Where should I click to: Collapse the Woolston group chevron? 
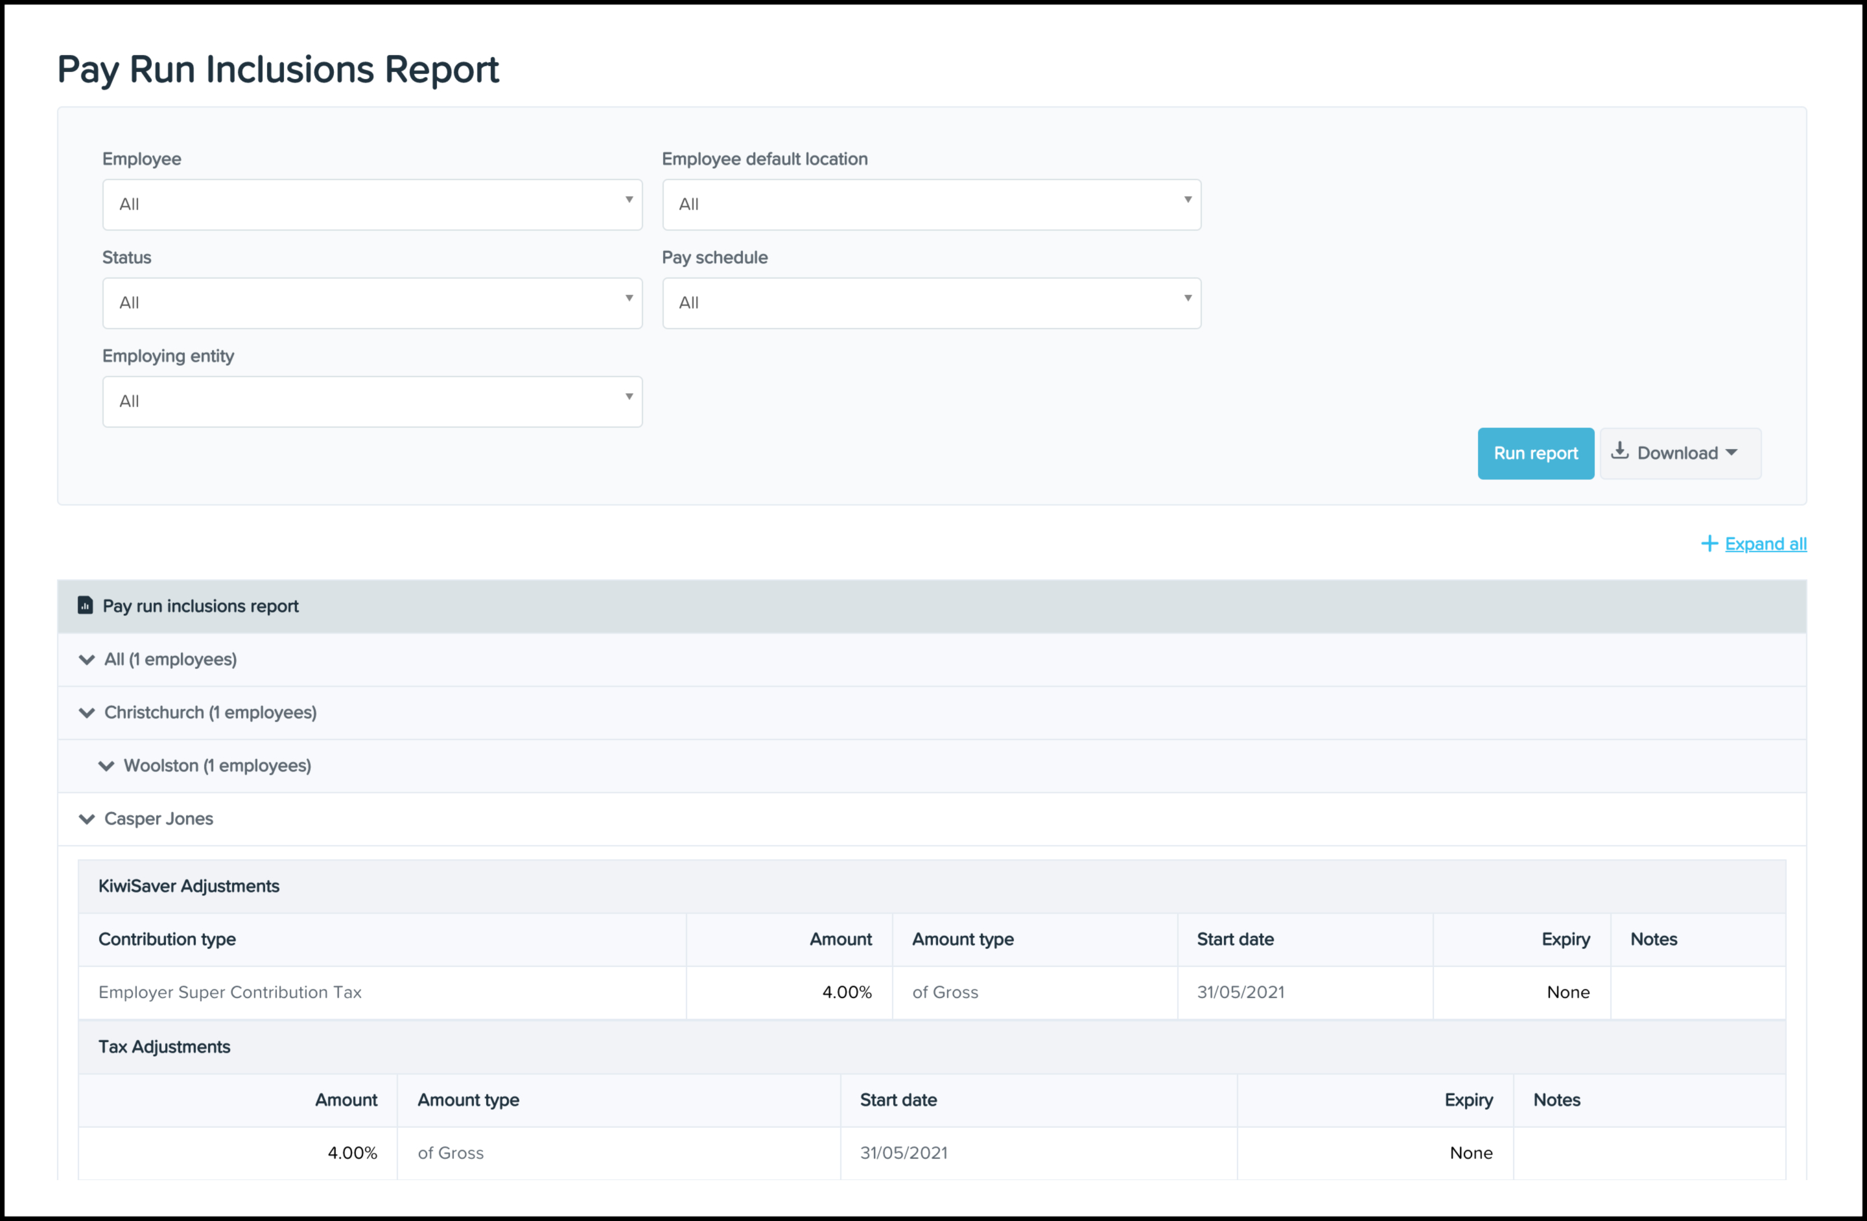pyautogui.click(x=106, y=766)
